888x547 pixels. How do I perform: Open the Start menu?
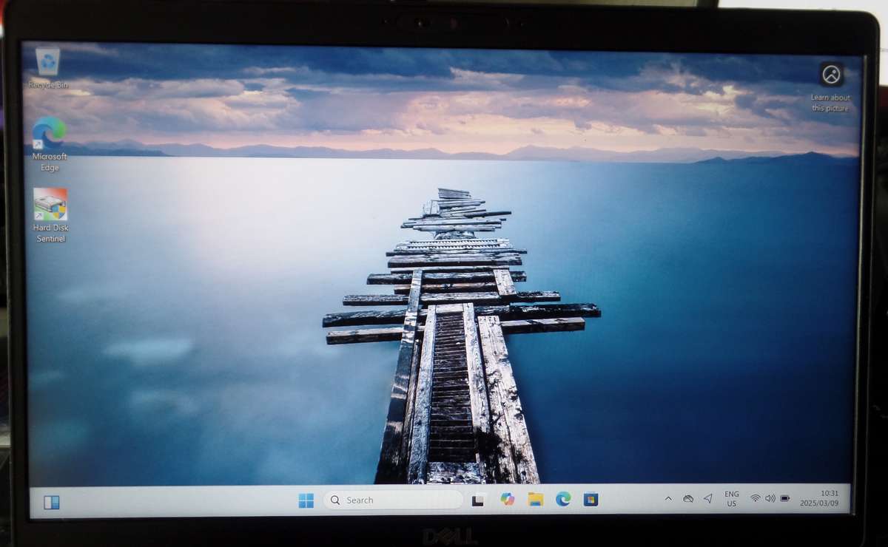[x=306, y=500]
